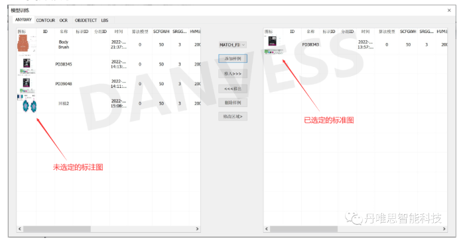
Task: Click the 移入>>> button
Action: pos(233,73)
